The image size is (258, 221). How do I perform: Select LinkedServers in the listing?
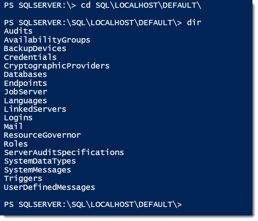click(x=35, y=109)
